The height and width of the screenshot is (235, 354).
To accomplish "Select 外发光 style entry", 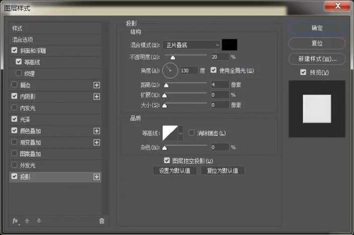I will (x=27, y=165).
